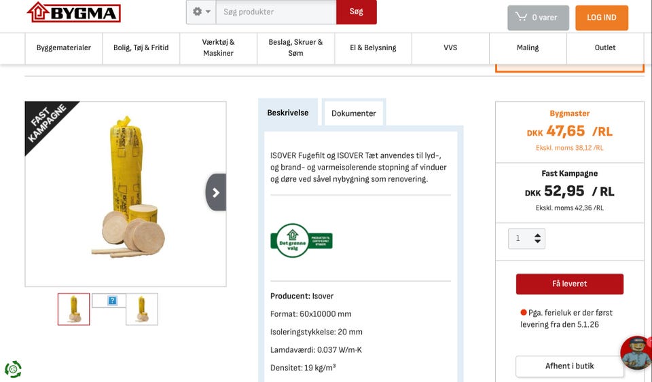Click the quantity input field
652x382 pixels.
(526, 238)
